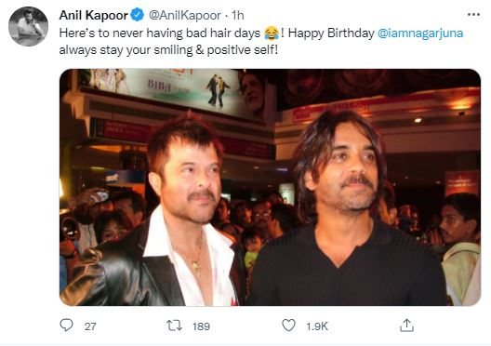Image resolution: width=491 pixels, height=346 pixels.
Task: Open the @iamnagarjuna mention link
Action: pos(420,33)
